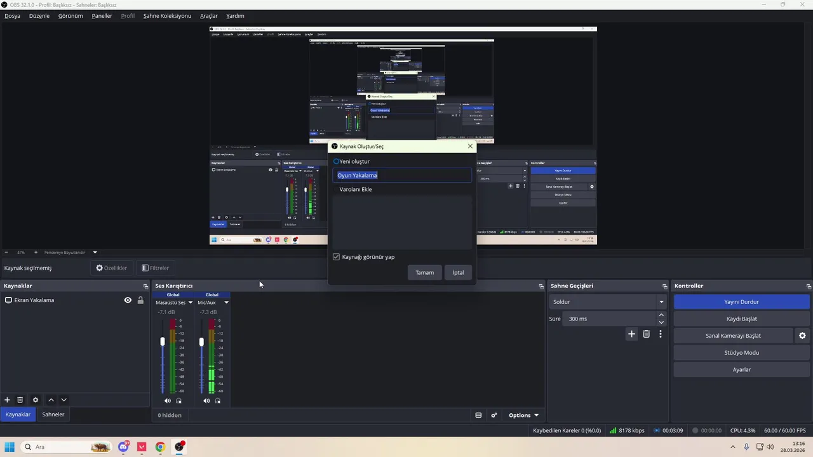
Task: Open transition properties three-dot menu
Action: pos(661,334)
